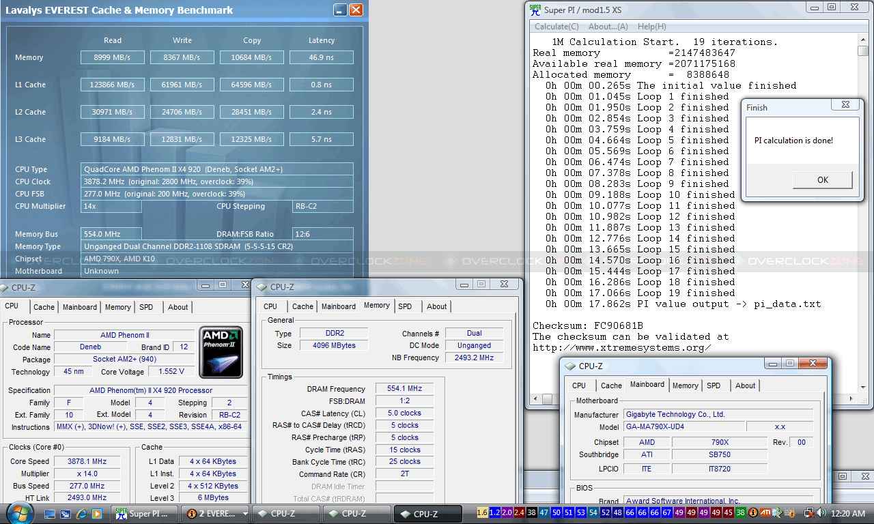Image resolution: width=874 pixels, height=524 pixels.
Task: Click the Super PI taskbar button
Action: (x=145, y=514)
